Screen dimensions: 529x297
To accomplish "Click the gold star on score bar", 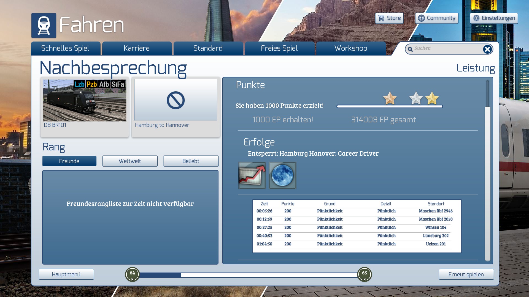I will pyautogui.click(x=432, y=98).
